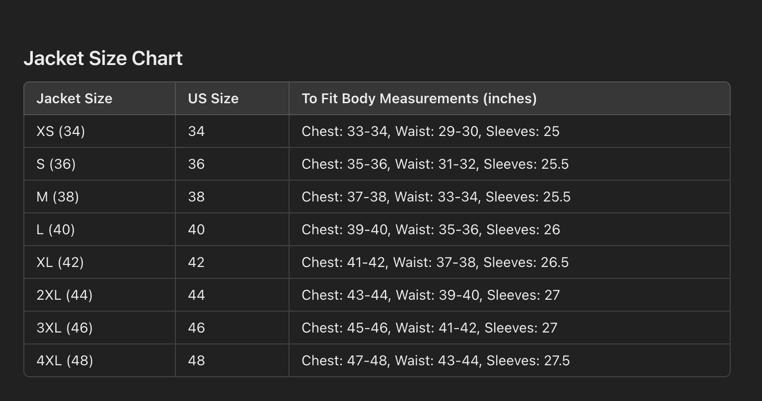Click the M (38) jacket size cell
Viewport: 762px width, 401px height.
[x=57, y=197]
